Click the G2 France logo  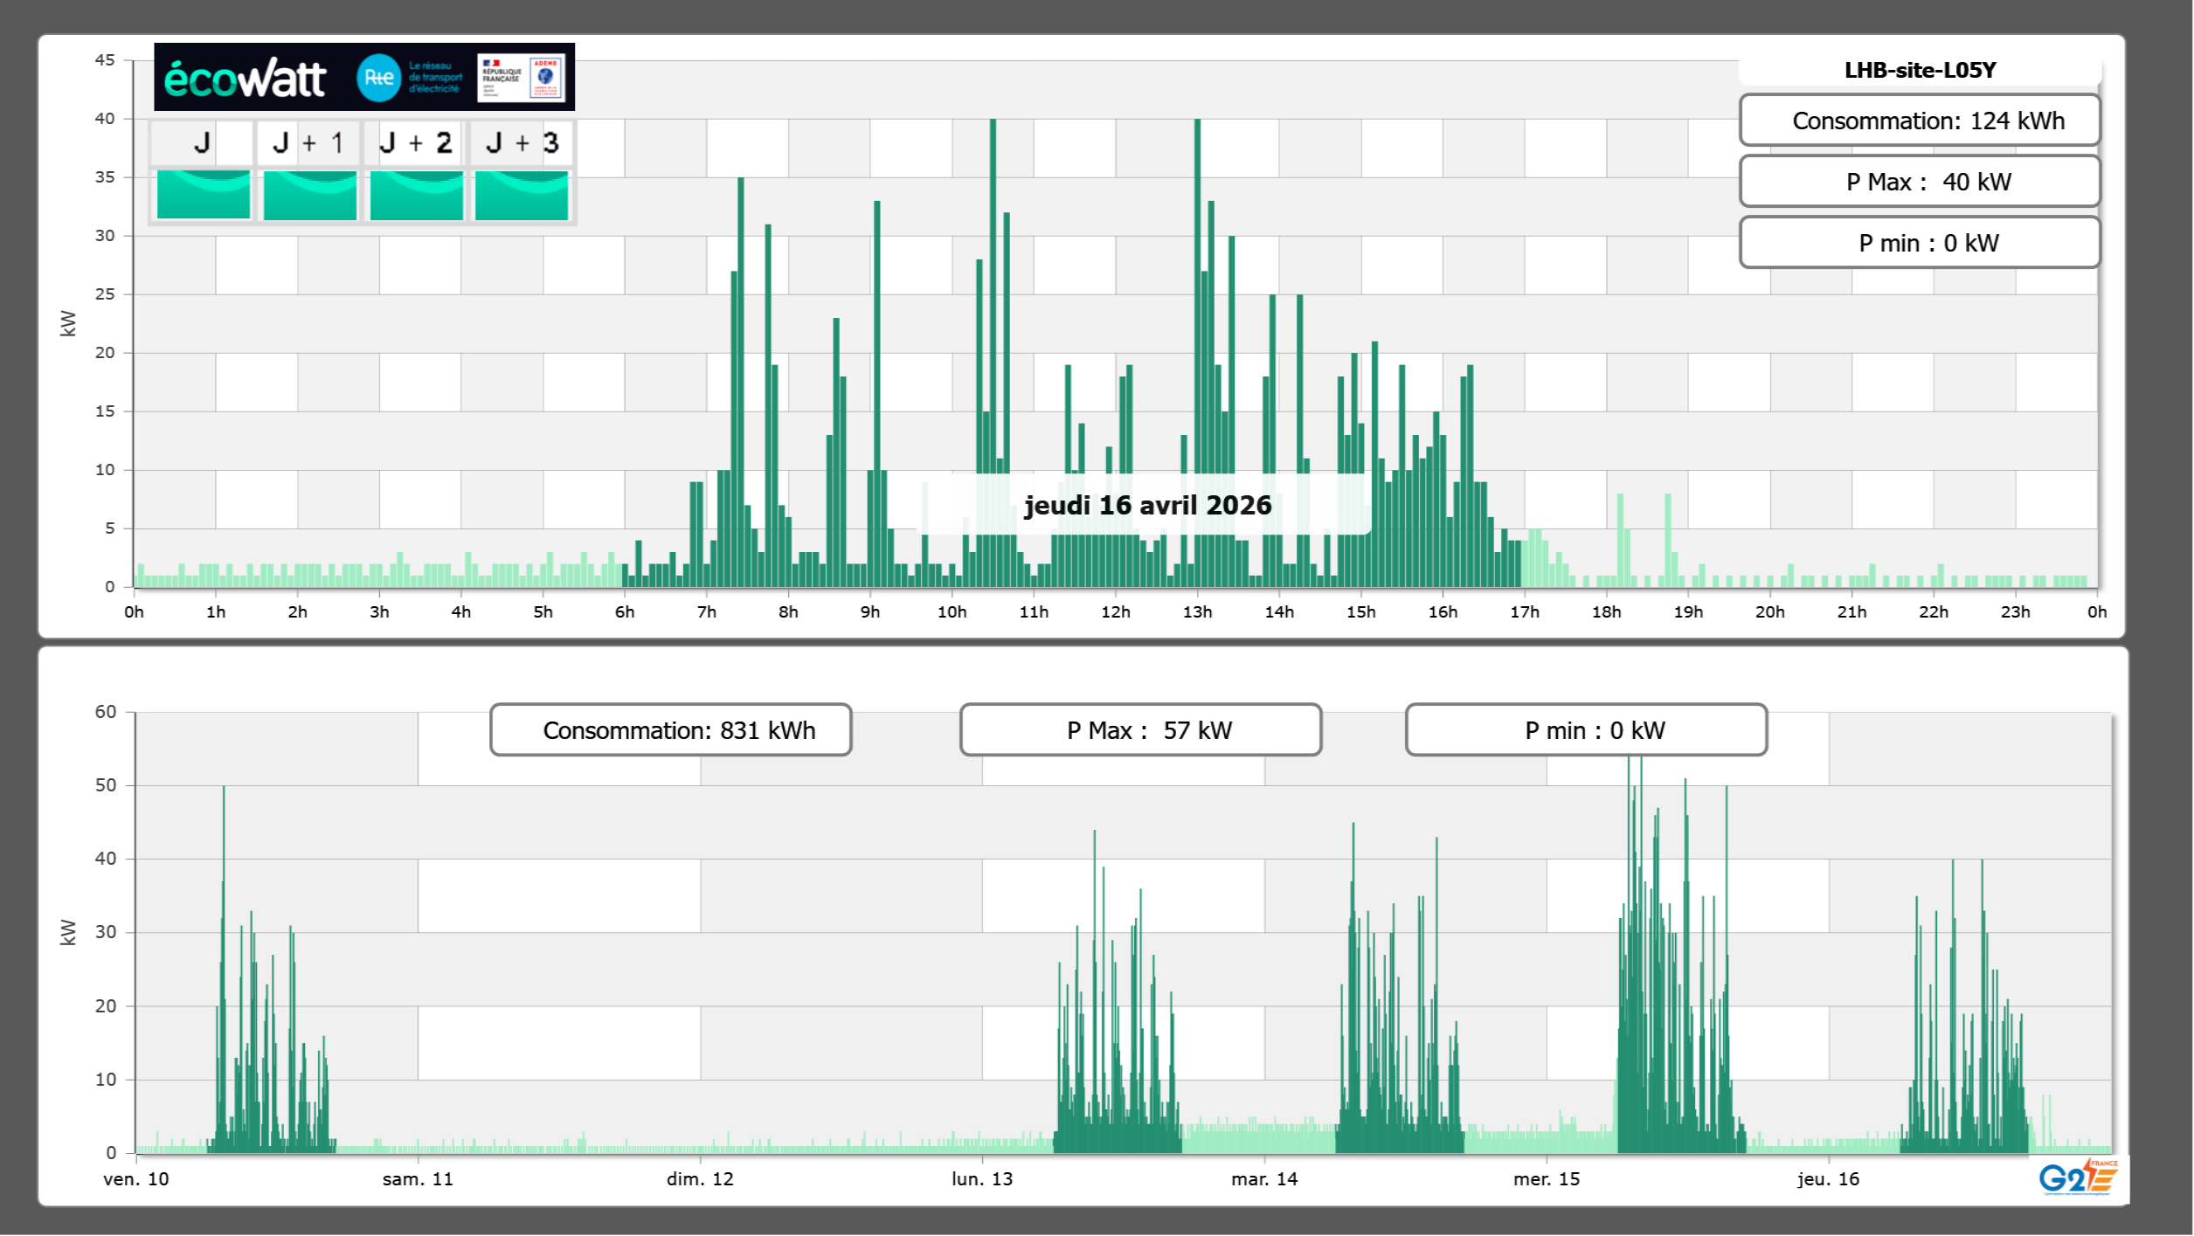(x=2077, y=1177)
